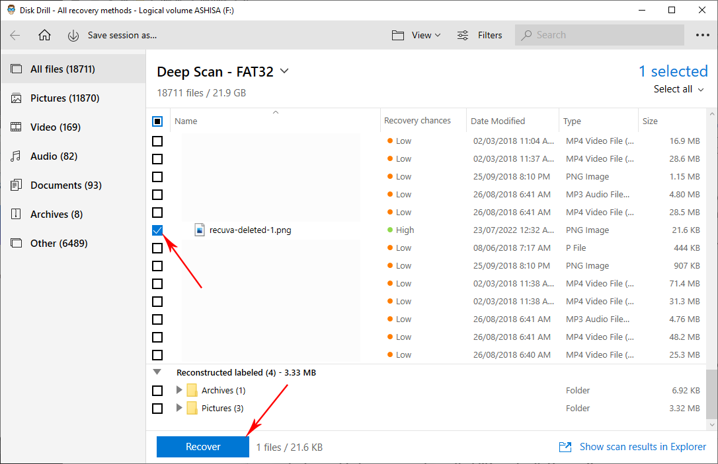Click the Show scan results export icon
The height and width of the screenshot is (464, 718).
click(x=565, y=447)
